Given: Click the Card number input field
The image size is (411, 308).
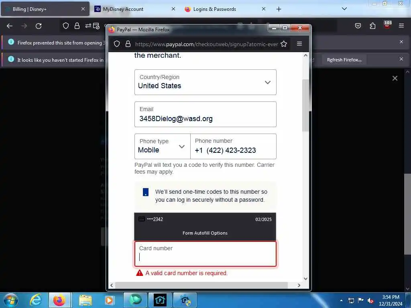Looking at the screenshot, I should pos(205,254).
